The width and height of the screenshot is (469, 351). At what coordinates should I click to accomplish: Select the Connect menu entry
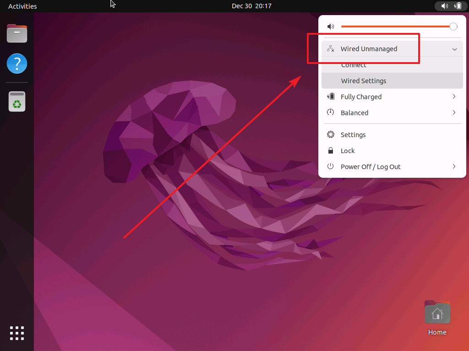392,65
